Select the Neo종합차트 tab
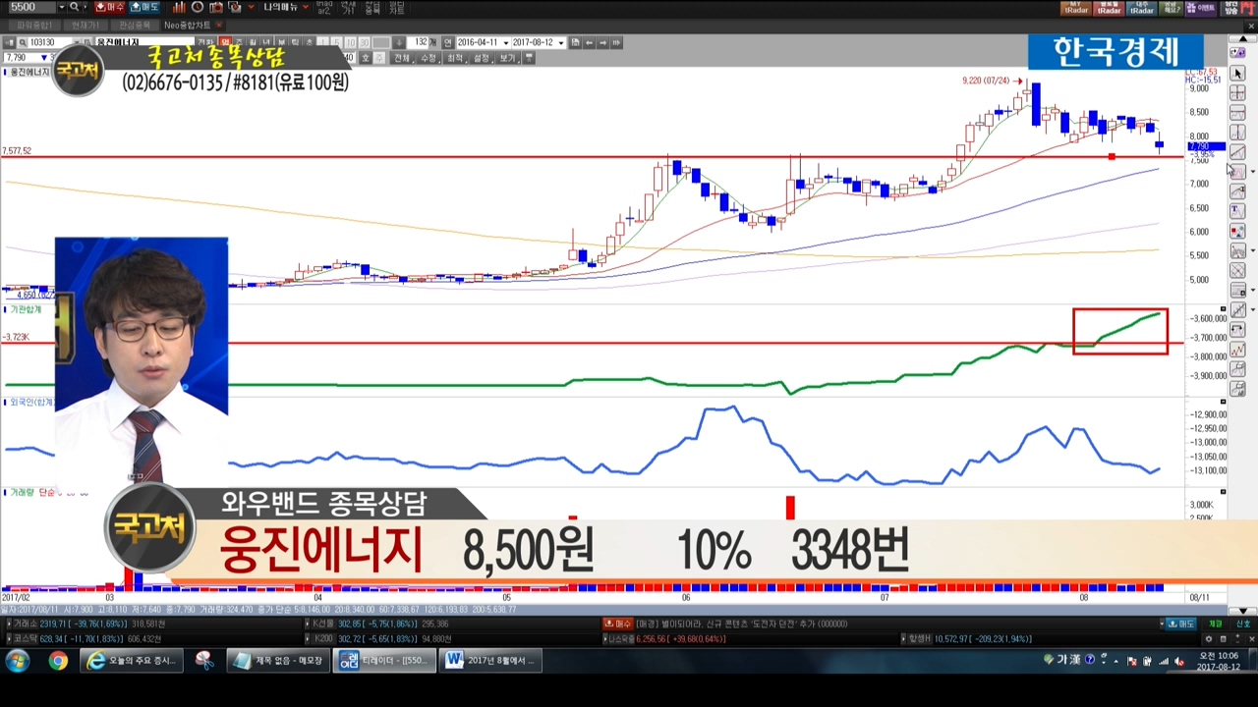The height and width of the screenshot is (707, 1258). (187, 25)
